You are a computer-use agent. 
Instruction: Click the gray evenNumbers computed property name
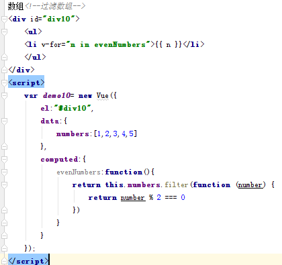[79, 172]
